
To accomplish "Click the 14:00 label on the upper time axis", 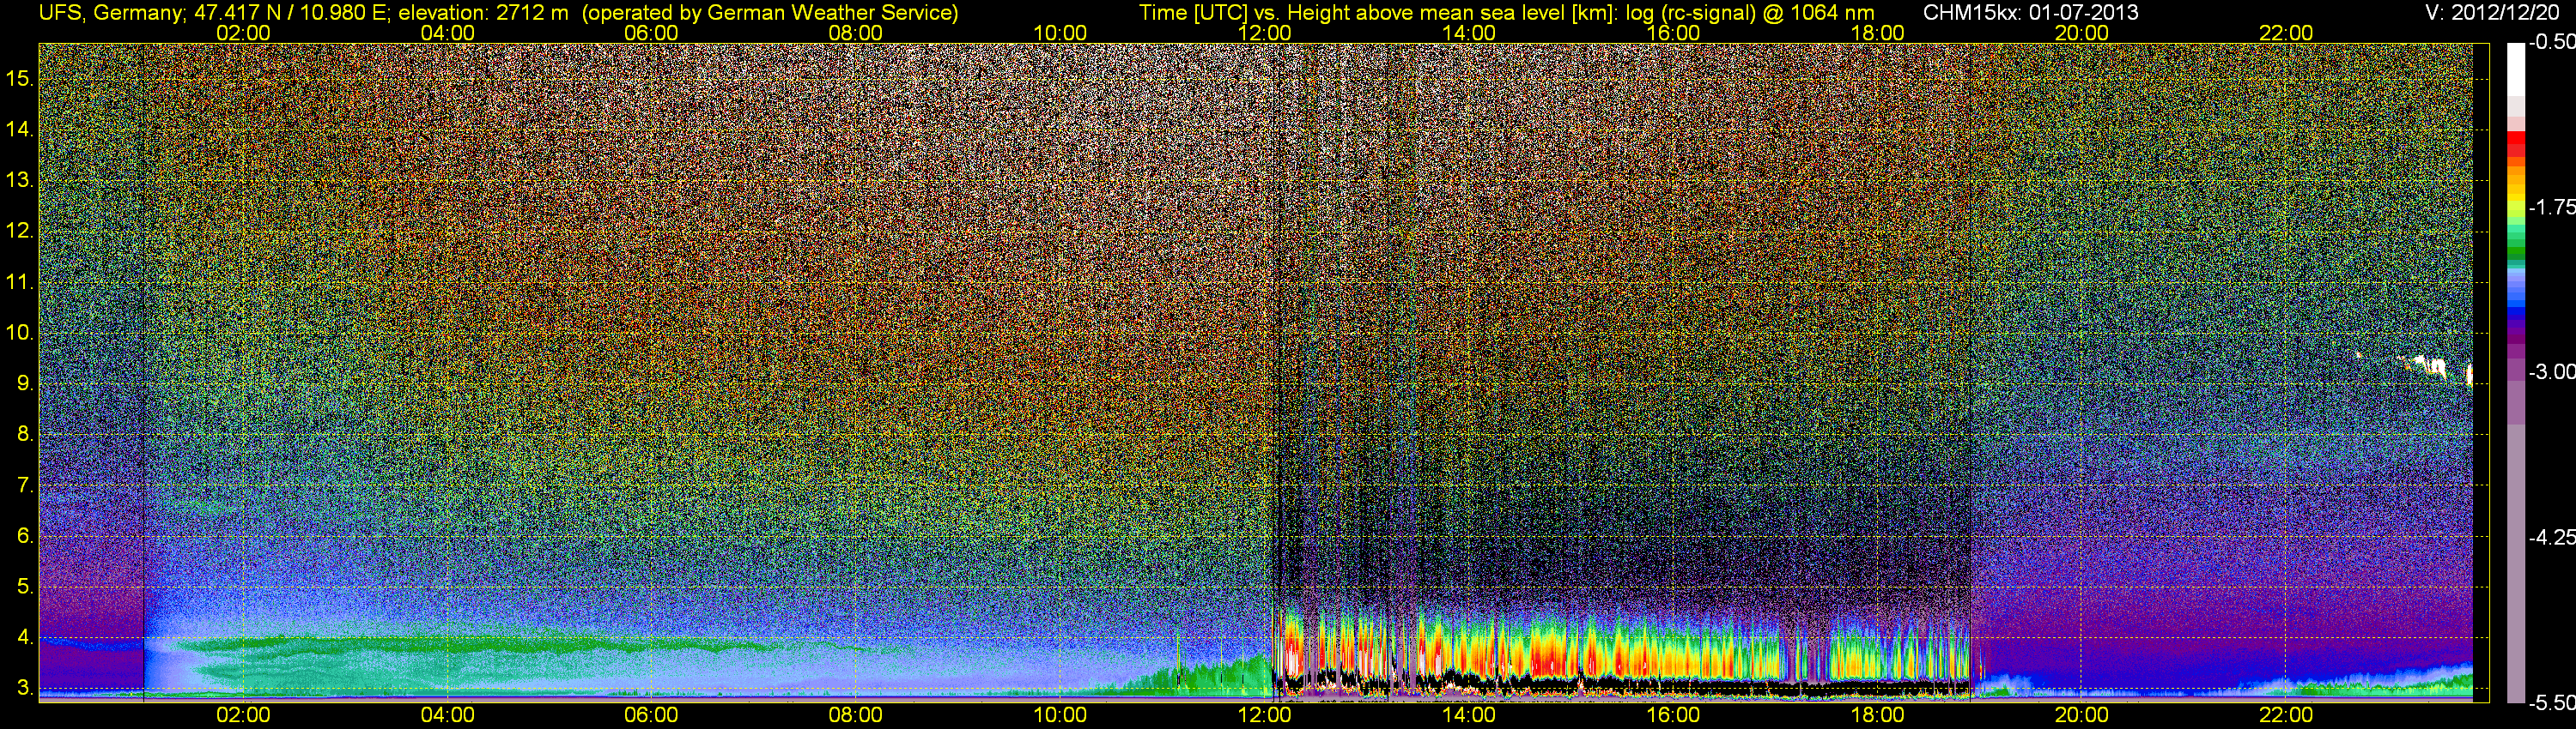I will tap(1469, 33).
